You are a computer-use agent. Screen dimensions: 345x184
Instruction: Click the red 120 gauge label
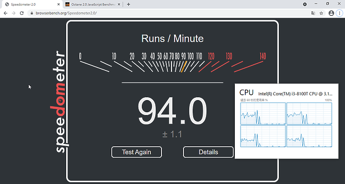coord(211,57)
